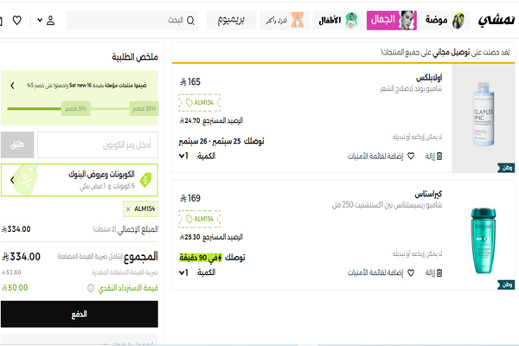Remove the Kerastase shampoo via trash icon
This screenshot has width=519, height=346.
(439, 272)
